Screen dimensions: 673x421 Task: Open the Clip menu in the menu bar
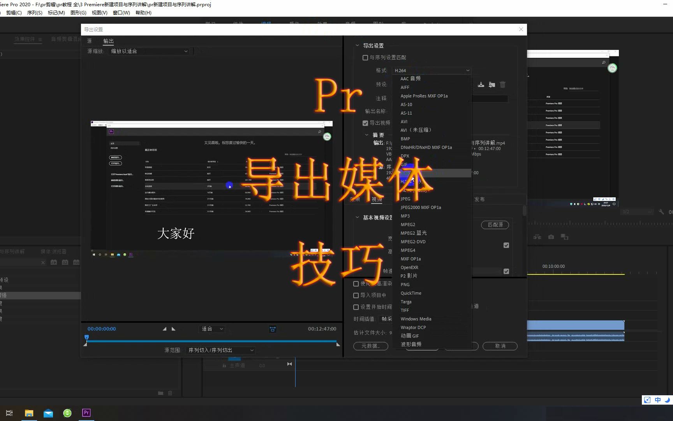click(x=14, y=12)
